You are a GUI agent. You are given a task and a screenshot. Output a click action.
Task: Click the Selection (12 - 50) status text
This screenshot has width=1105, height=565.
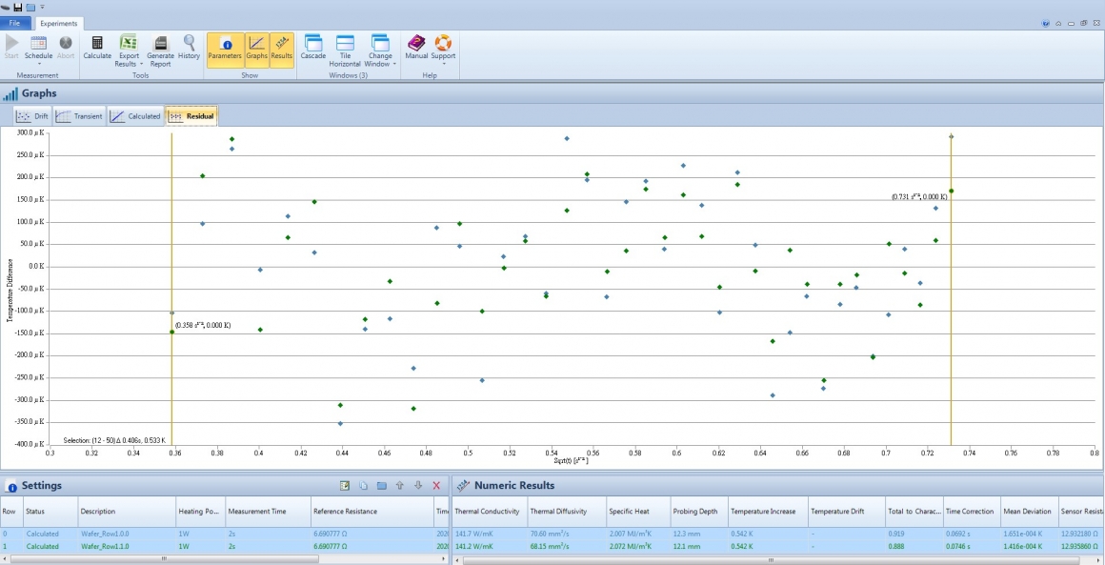[x=114, y=440]
